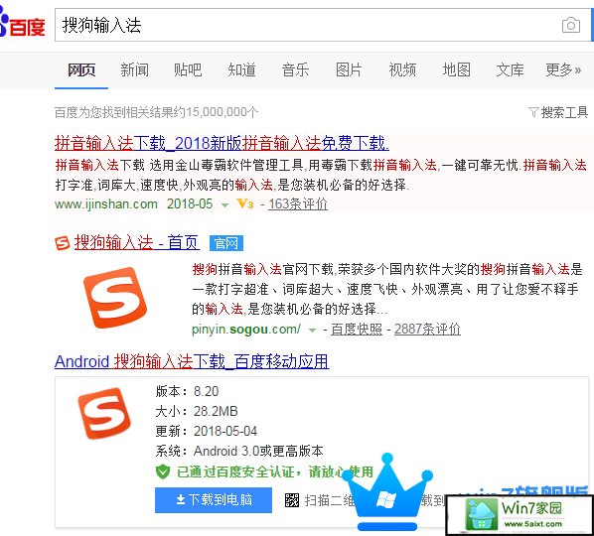594x536 pixels.
Task: Click the 2887条评价 link
Action: [427, 329]
